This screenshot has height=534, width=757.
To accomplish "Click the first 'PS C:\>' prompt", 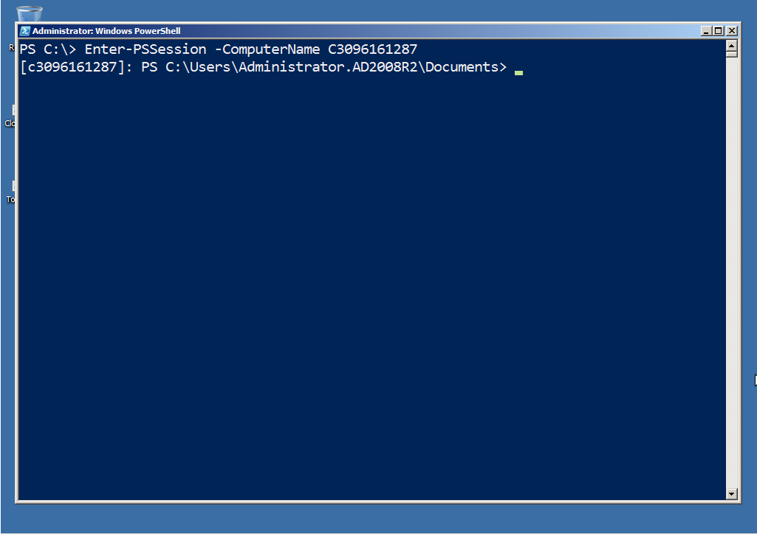I will pos(48,49).
